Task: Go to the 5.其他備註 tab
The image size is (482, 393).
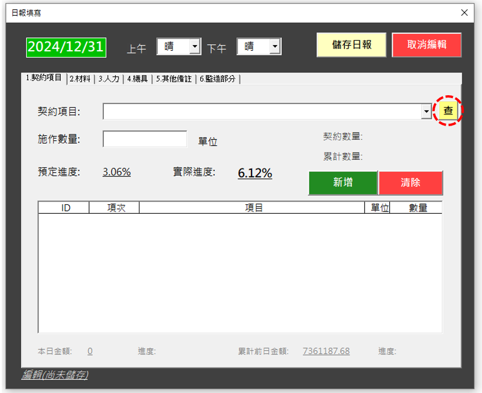Action: tap(174, 79)
